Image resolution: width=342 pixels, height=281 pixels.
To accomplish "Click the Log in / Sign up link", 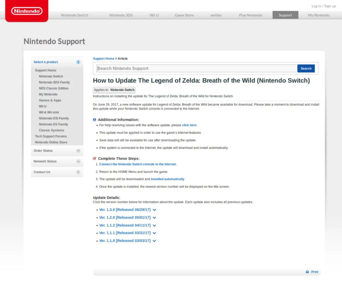I will 323,6.
